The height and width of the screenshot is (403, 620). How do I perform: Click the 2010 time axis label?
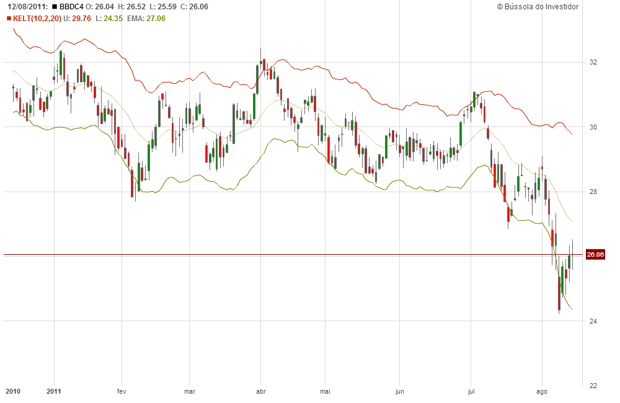pos(13,392)
